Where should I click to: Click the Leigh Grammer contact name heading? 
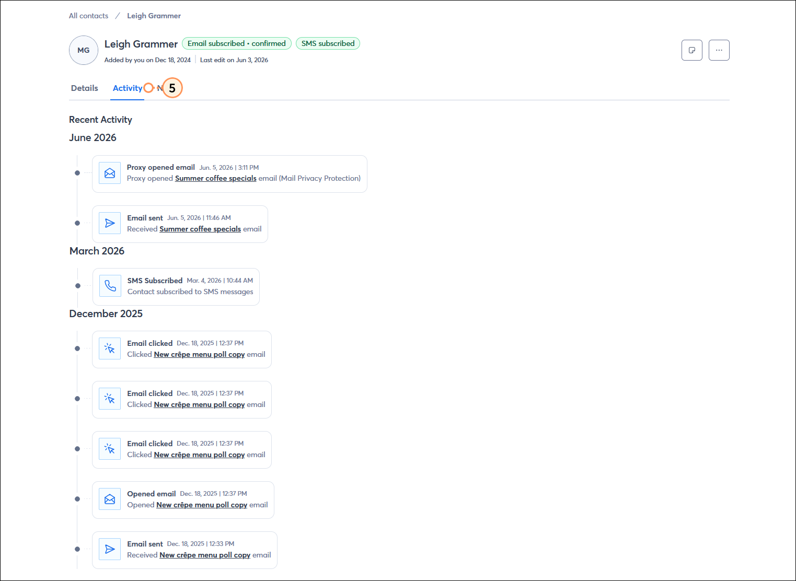(141, 44)
